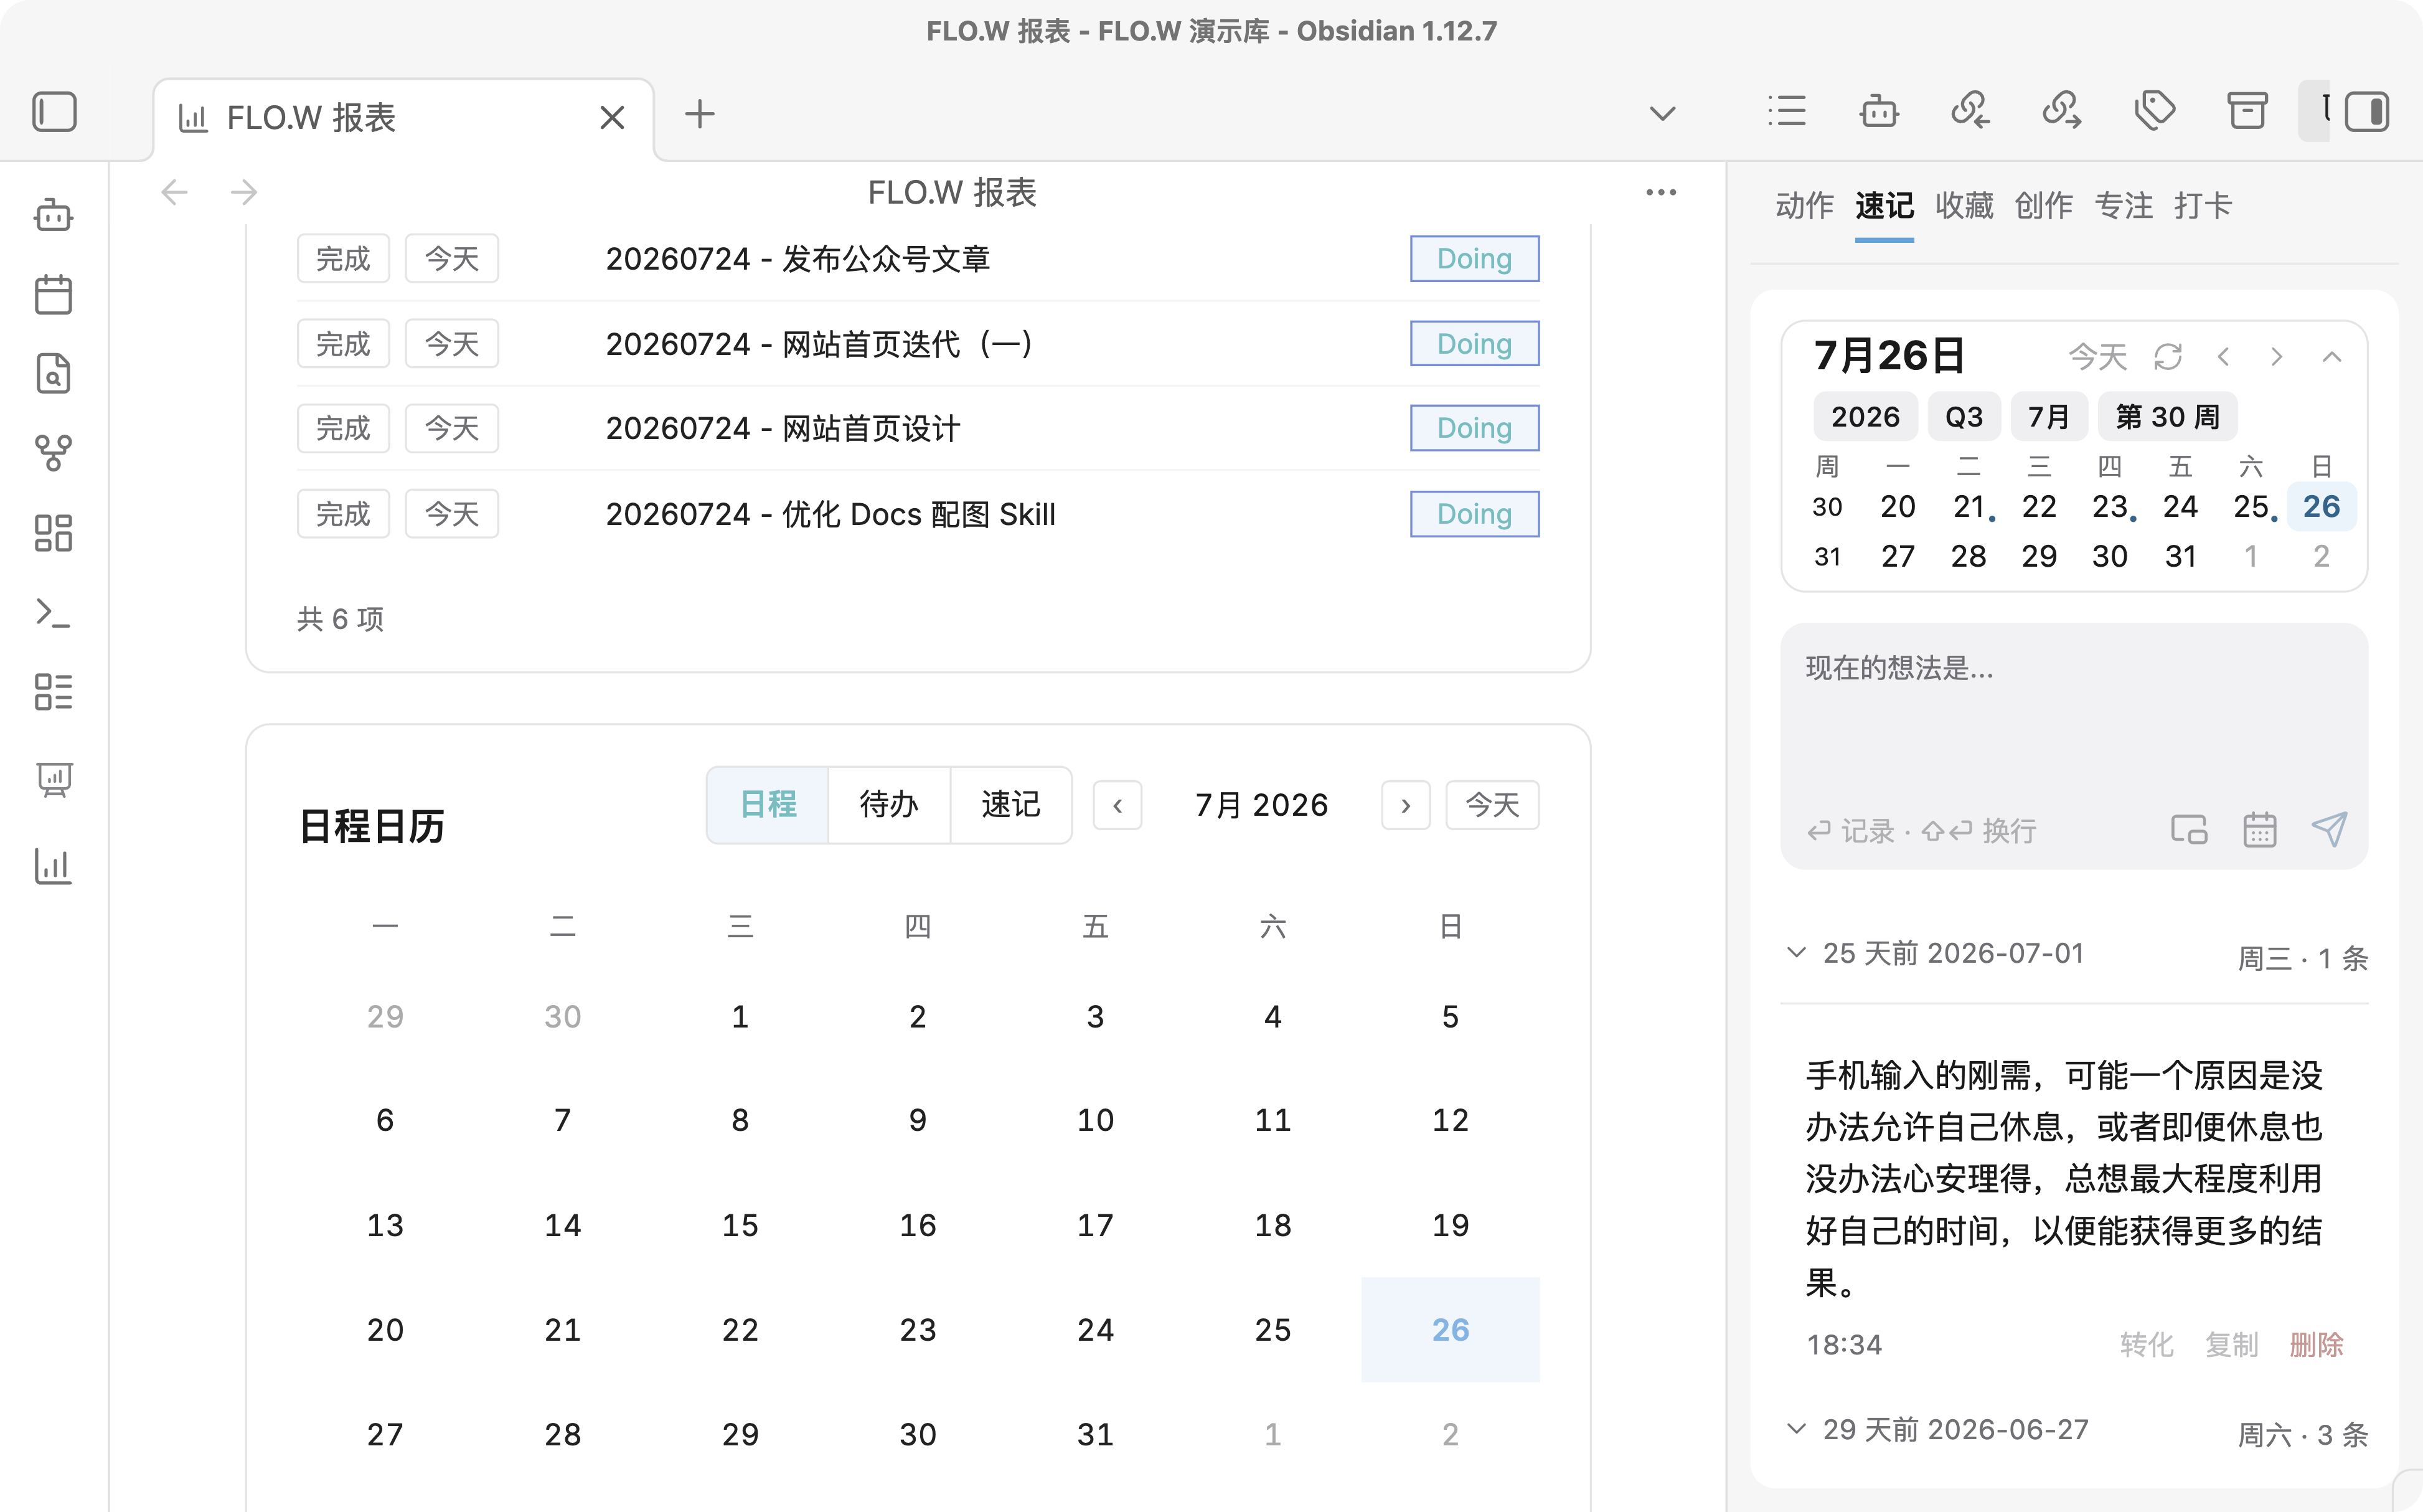Click the robot icon in right header
The image size is (2423, 1512).
[1880, 111]
